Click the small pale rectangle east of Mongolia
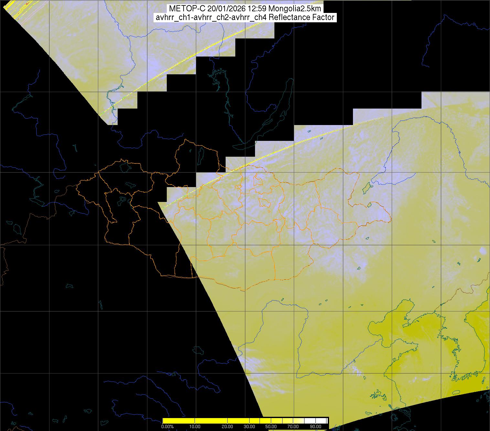This screenshot has width=490, height=431. tap(483, 251)
